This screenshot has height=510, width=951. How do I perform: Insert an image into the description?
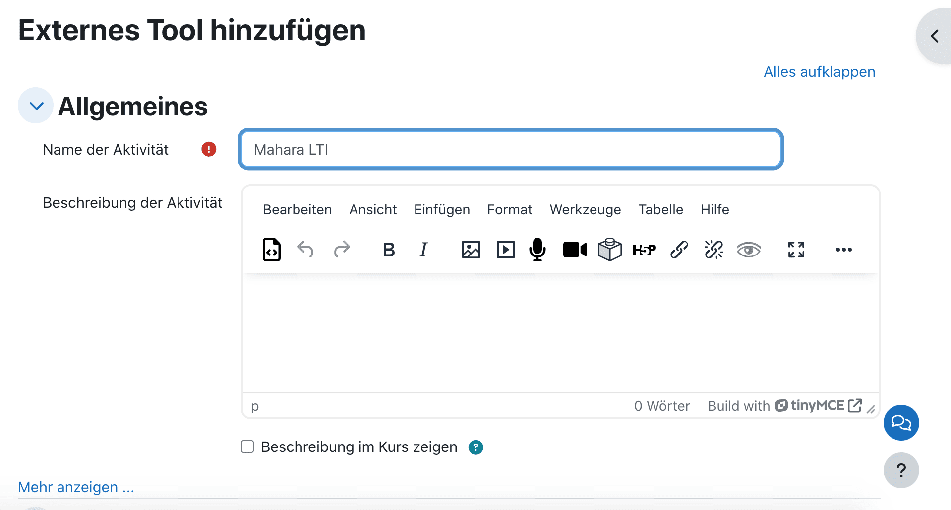pos(471,250)
